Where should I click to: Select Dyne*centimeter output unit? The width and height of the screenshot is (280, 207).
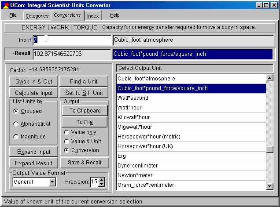click(x=191, y=166)
